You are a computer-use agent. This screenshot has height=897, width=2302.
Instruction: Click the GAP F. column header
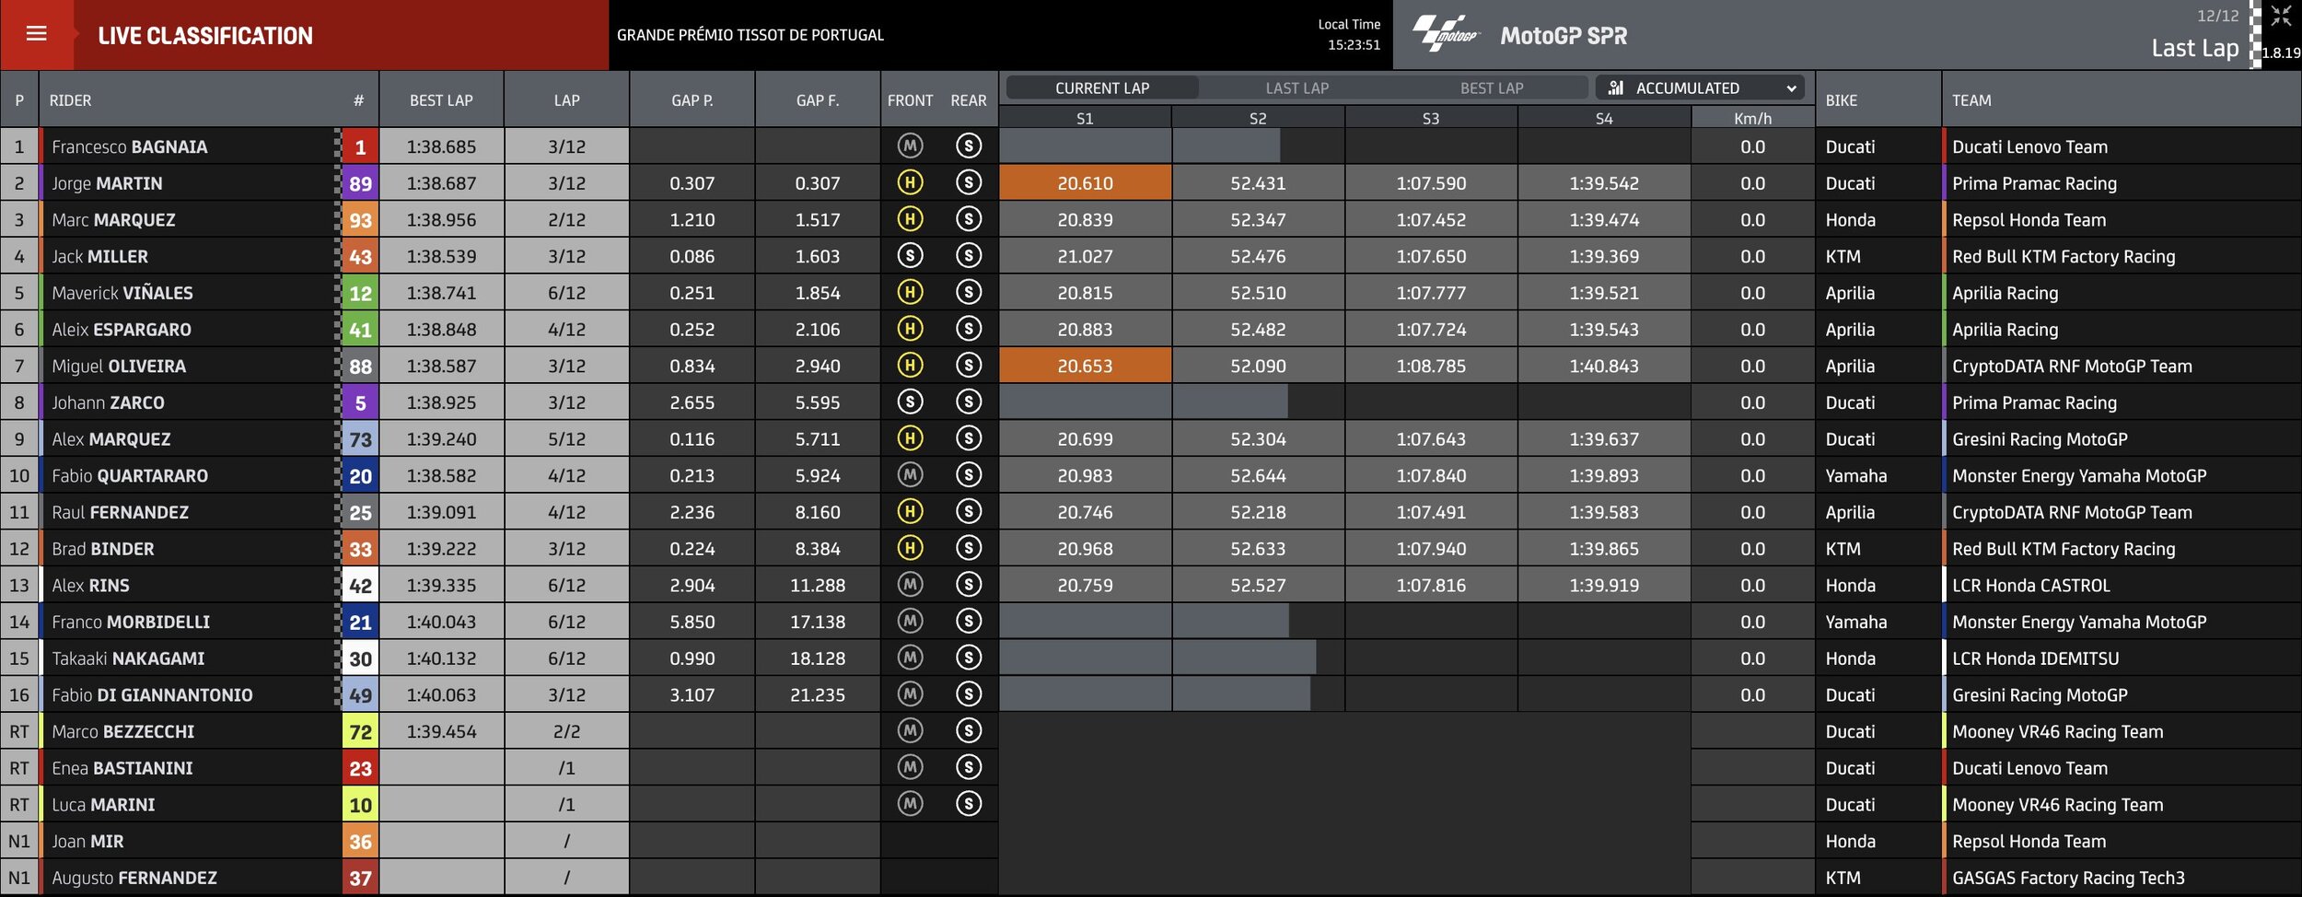tap(818, 99)
